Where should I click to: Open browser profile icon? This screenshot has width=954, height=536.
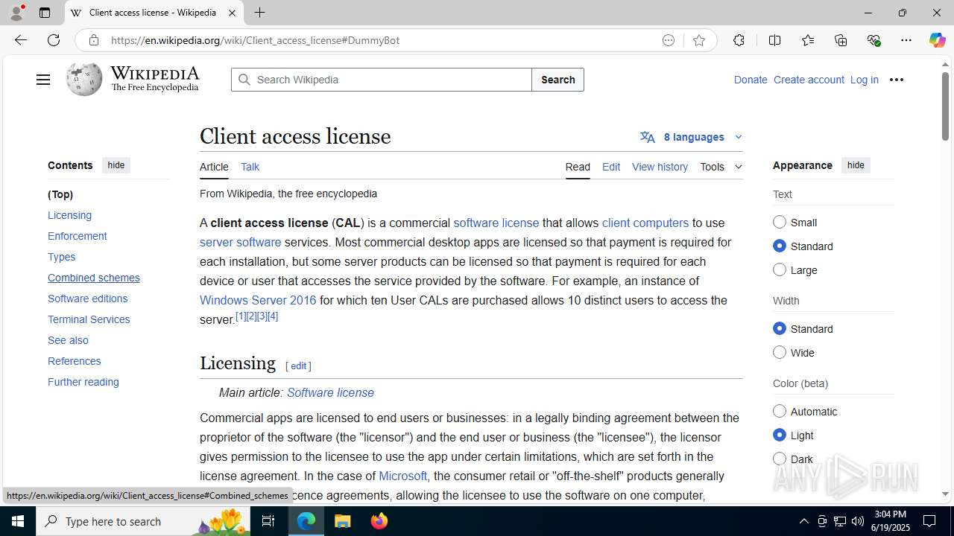pyautogui.click(x=16, y=13)
